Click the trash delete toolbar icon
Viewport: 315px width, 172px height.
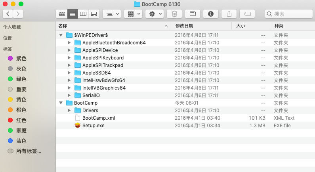point(174,14)
